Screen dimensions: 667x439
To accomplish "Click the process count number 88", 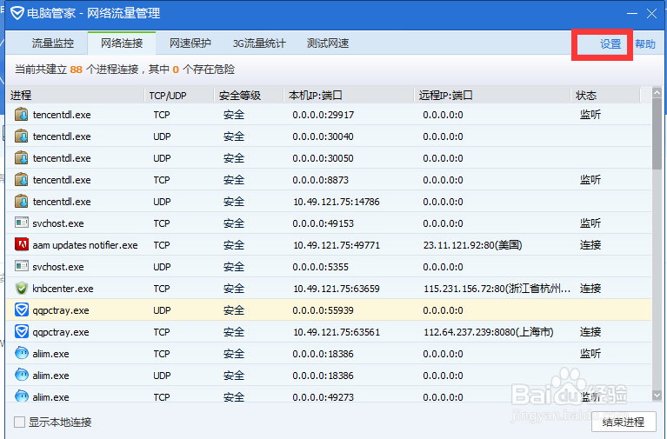I will pos(77,70).
